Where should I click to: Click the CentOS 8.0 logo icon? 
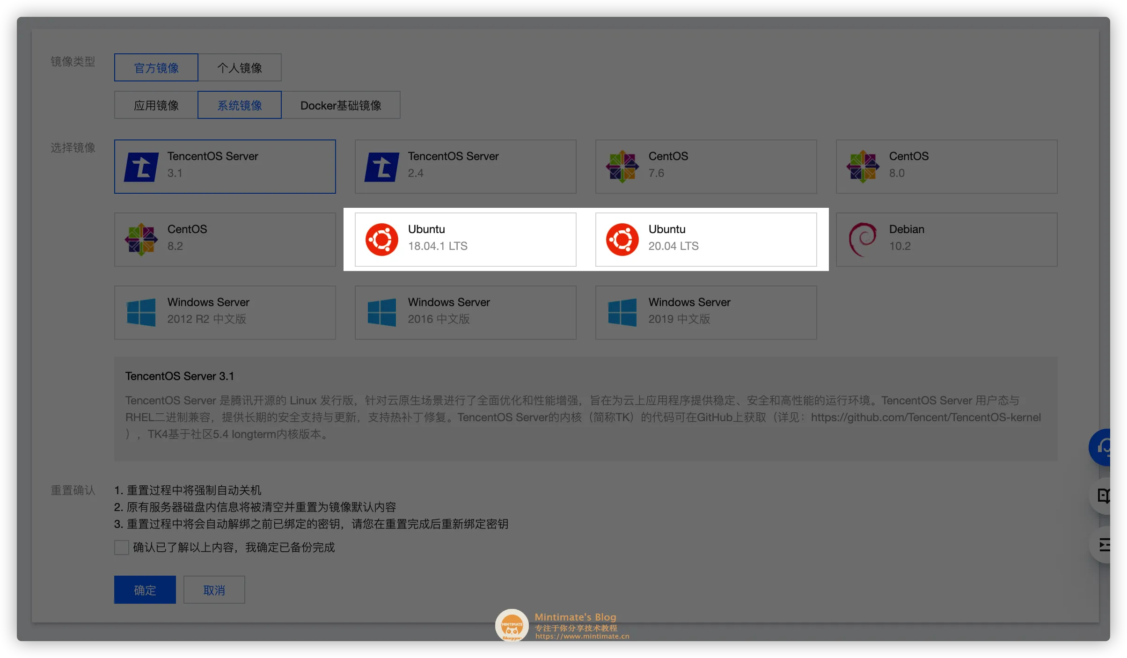tap(863, 166)
